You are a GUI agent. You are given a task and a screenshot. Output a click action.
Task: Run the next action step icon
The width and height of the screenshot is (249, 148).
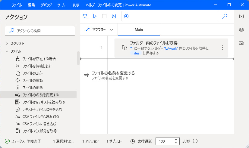pos(114,16)
